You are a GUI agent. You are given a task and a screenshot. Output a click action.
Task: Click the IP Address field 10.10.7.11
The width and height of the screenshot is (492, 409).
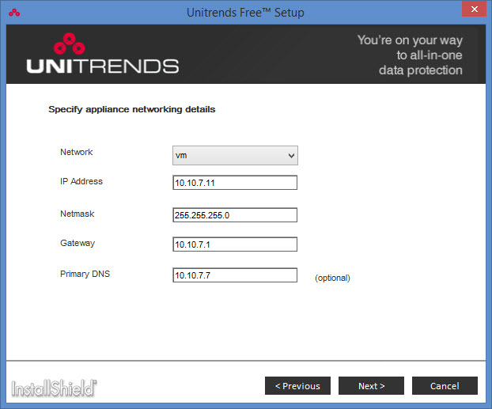click(235, 183)
